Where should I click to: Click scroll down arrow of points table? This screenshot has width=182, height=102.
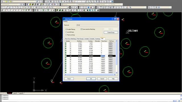pos(117,73)
